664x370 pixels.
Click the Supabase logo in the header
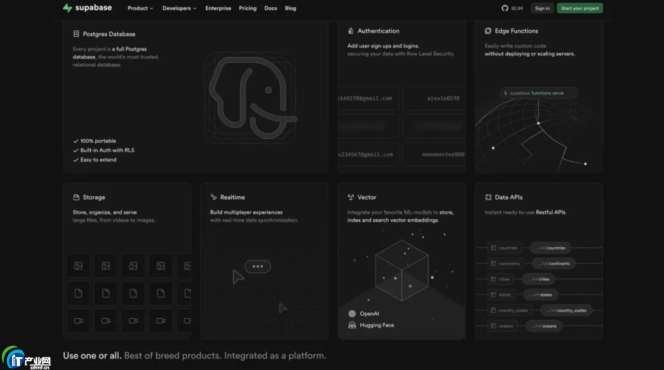(87, 8)
